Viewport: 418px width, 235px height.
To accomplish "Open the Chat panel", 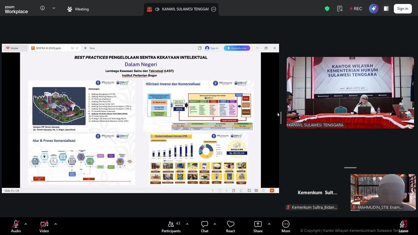I will 204,226.
